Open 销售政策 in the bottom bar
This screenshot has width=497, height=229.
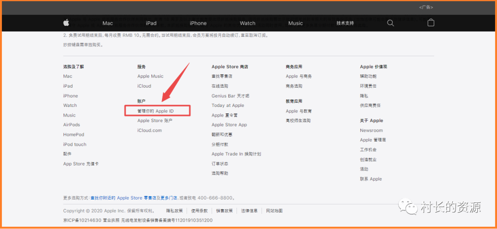pyautogui.click(x=225, y=211)
